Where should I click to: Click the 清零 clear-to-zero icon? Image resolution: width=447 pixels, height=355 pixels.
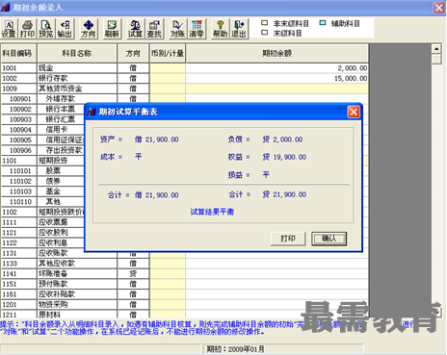197,29
